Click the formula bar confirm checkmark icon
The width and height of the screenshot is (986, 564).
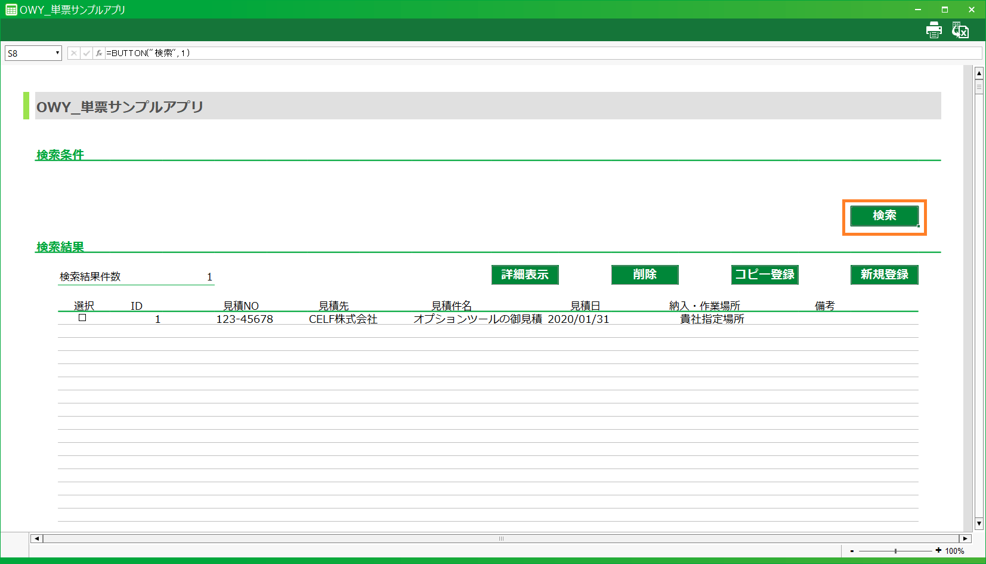pos(86,53)
